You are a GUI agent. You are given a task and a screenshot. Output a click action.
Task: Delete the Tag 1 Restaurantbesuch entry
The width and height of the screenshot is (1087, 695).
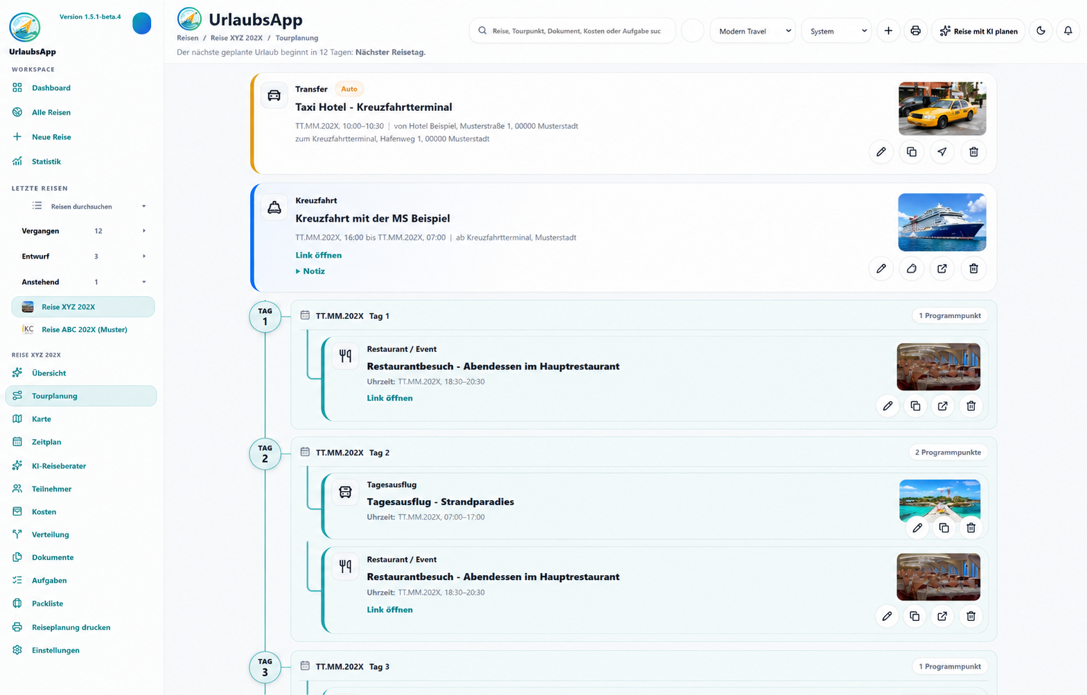click(971, 406)
